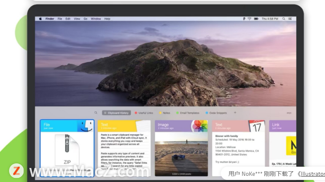The width and height of the screenshot is (325, 182).
Task: Click the Photos icon on Image card
Action: click(x=199, y=126)
